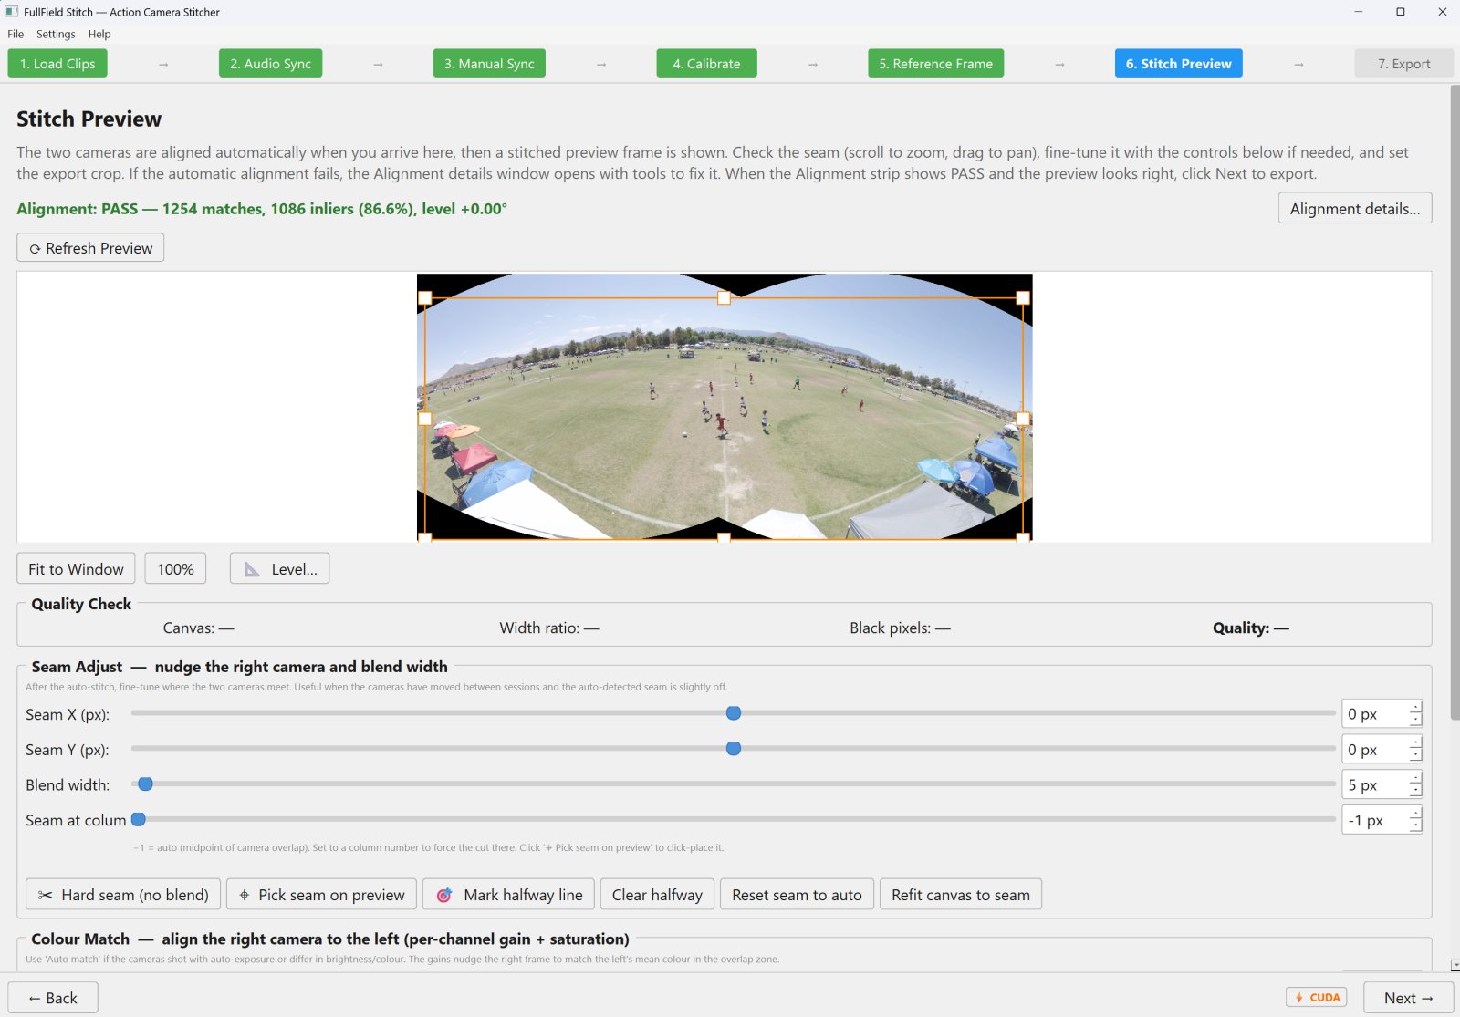Click Fit to Window button
1460x1017 pixels.
(x=76, y=569)
